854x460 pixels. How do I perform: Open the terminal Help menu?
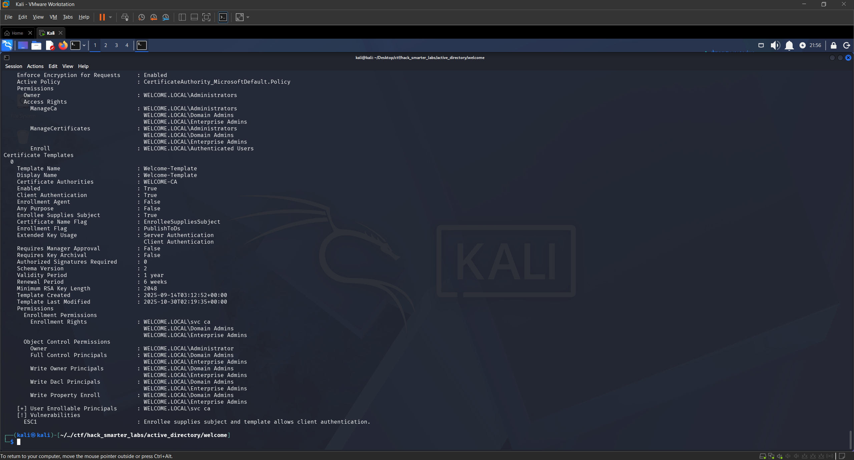pos(83,66)
